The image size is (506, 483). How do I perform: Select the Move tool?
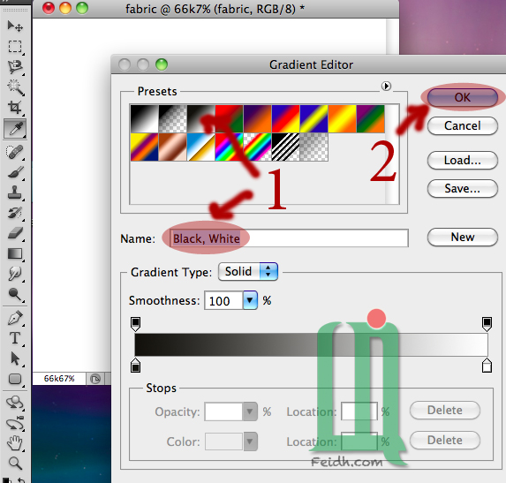15,26
